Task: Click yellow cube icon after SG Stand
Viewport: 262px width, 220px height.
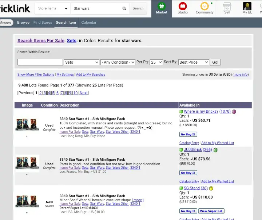Action: [x=211, y=188]
